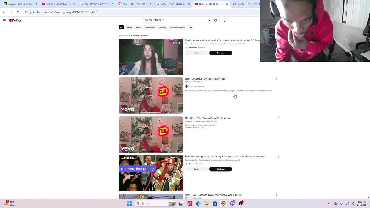
Task: Select the Recently uploaded filter chip
Action: point(177,27)
